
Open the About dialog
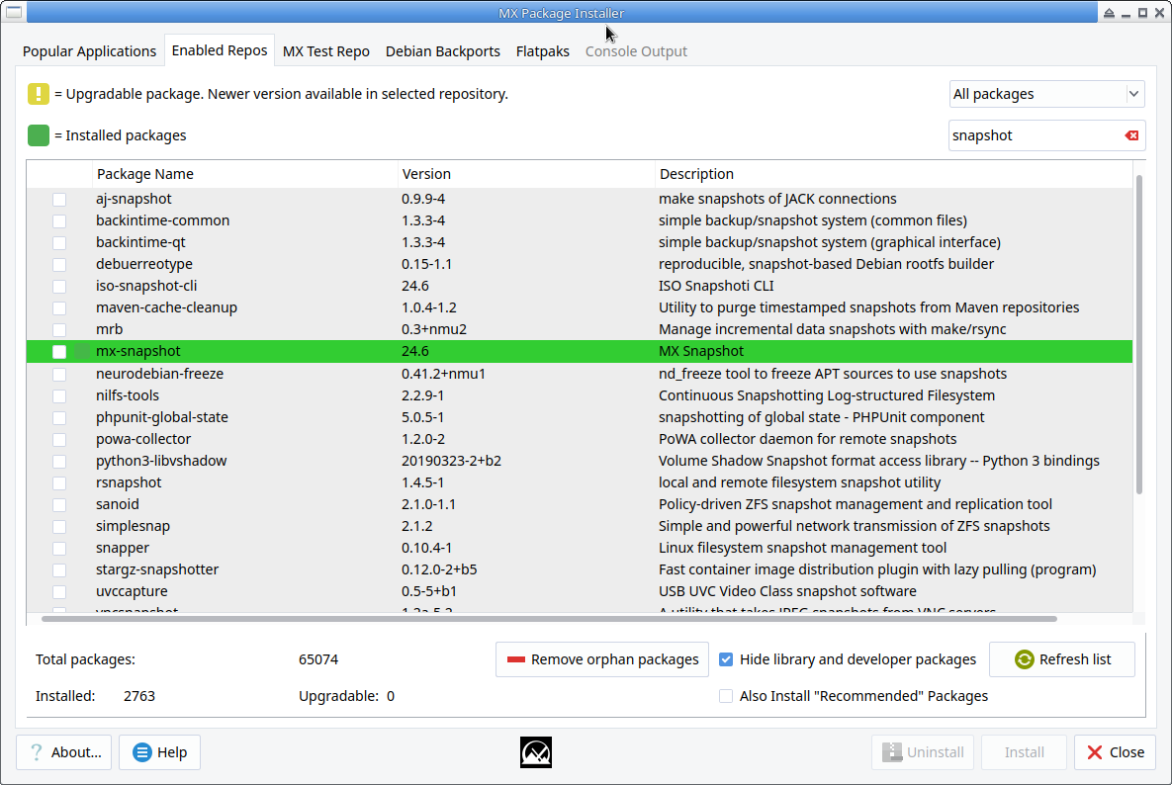coord(64,752)
